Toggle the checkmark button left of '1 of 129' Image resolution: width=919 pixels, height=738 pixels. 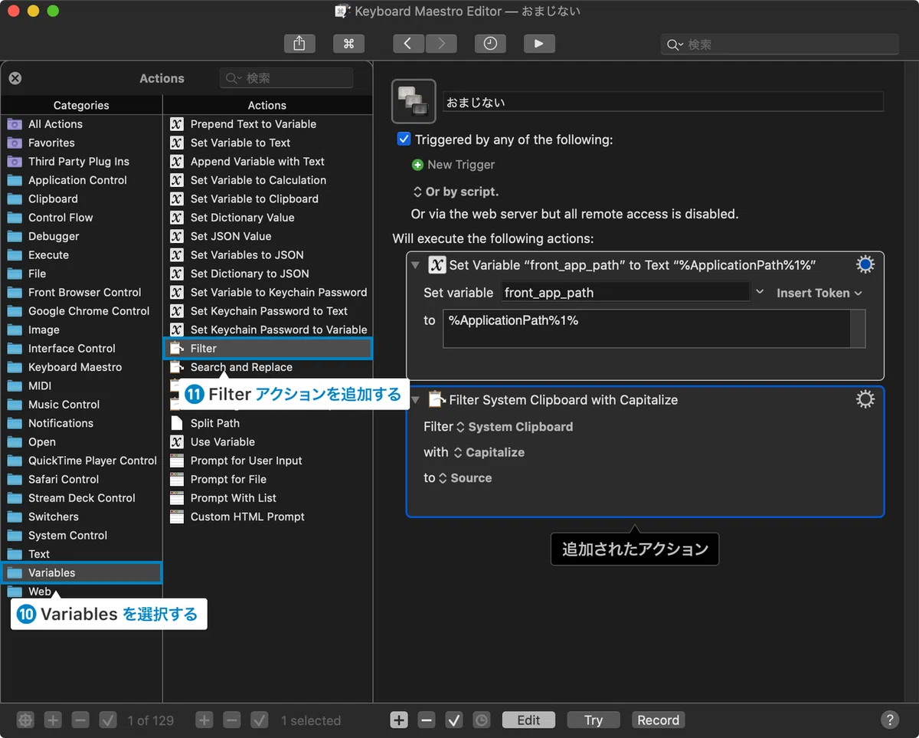108,720
